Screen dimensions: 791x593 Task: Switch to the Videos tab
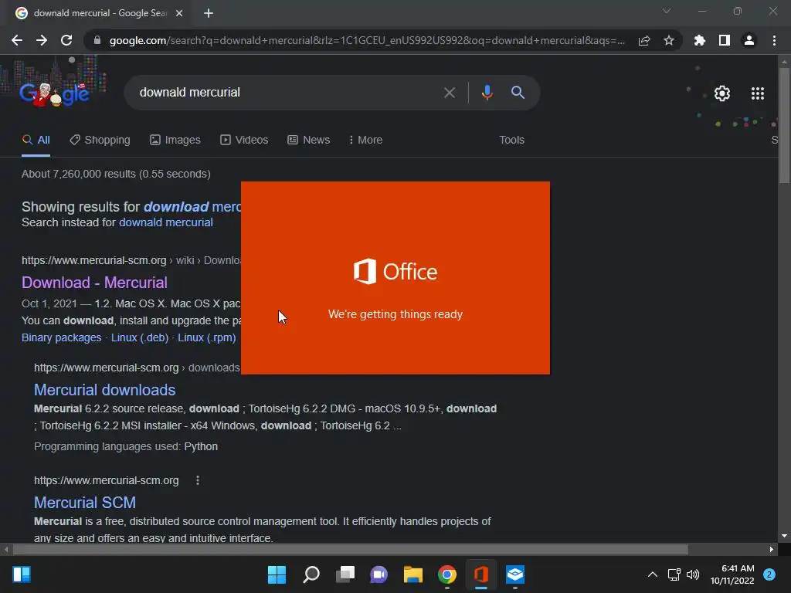click(244, 140)
